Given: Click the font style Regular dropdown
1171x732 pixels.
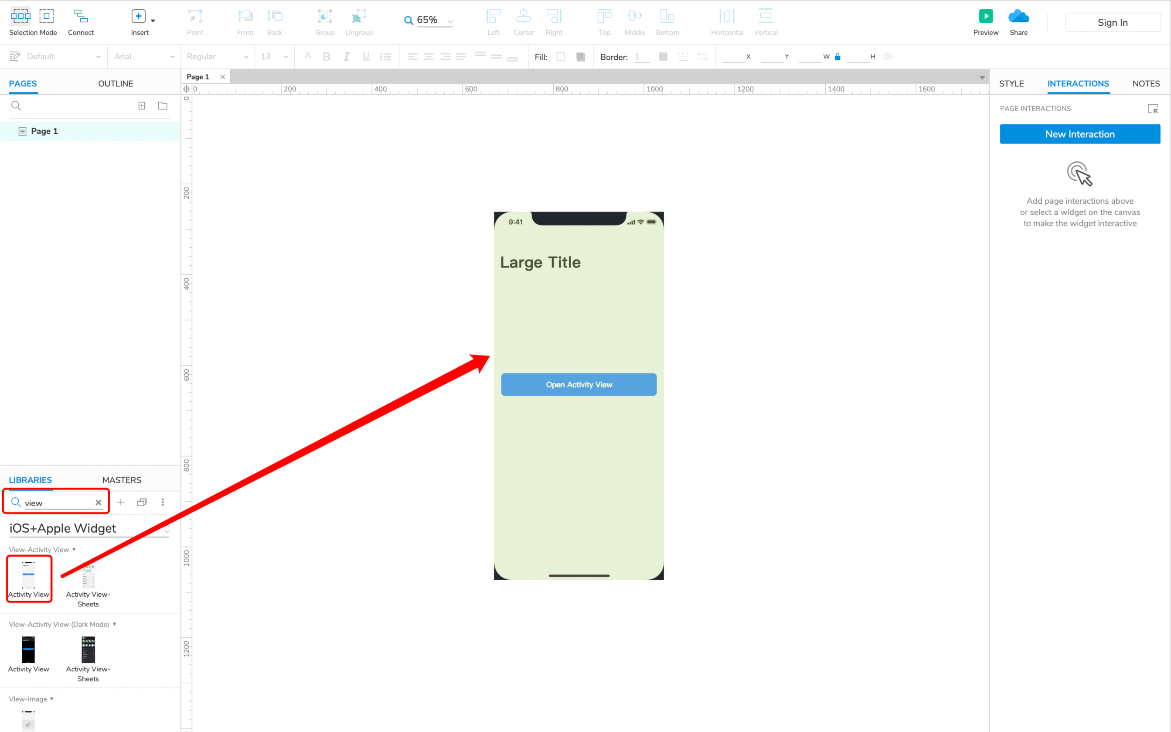Looking at the screenshot, I should (x=216, y=57).
